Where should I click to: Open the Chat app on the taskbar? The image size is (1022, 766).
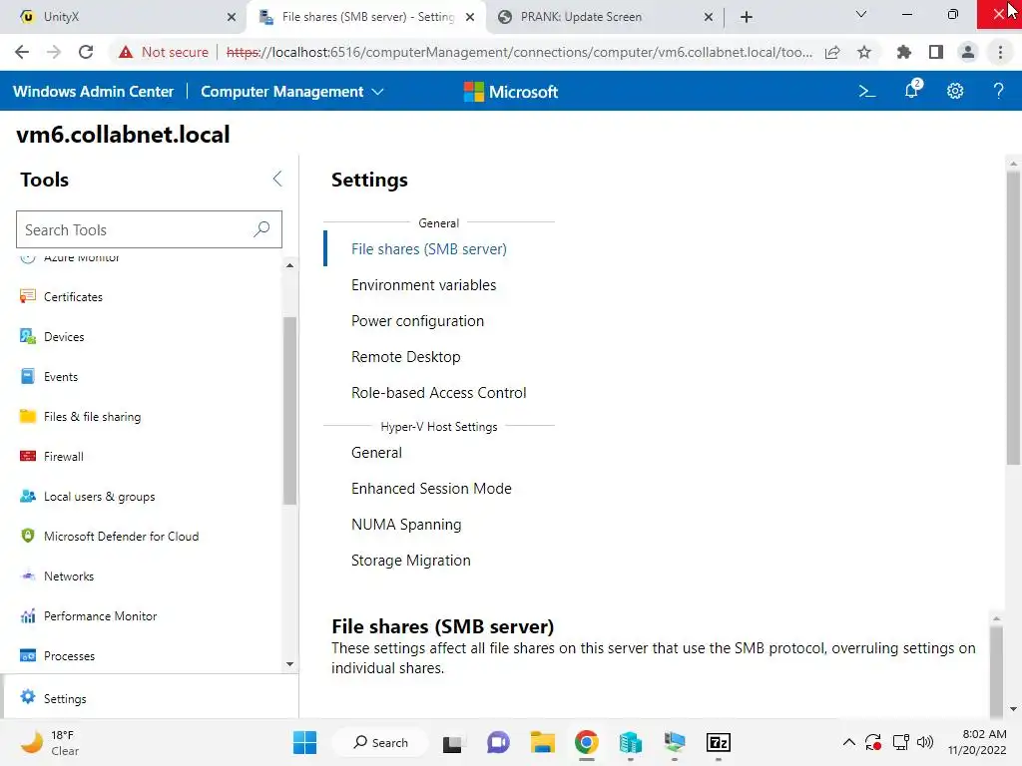[498, 742]
